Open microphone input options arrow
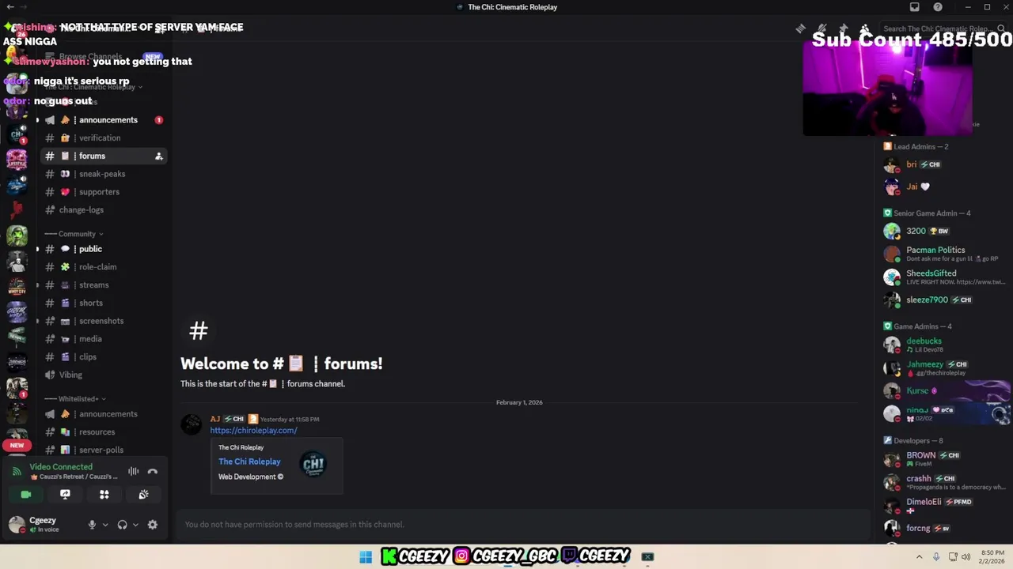Screen dimensions: 1013x569 [x=104, y=525]
